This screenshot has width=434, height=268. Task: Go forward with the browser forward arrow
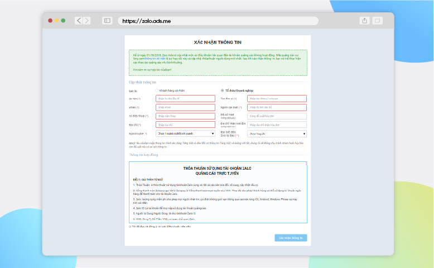(87, 21)
